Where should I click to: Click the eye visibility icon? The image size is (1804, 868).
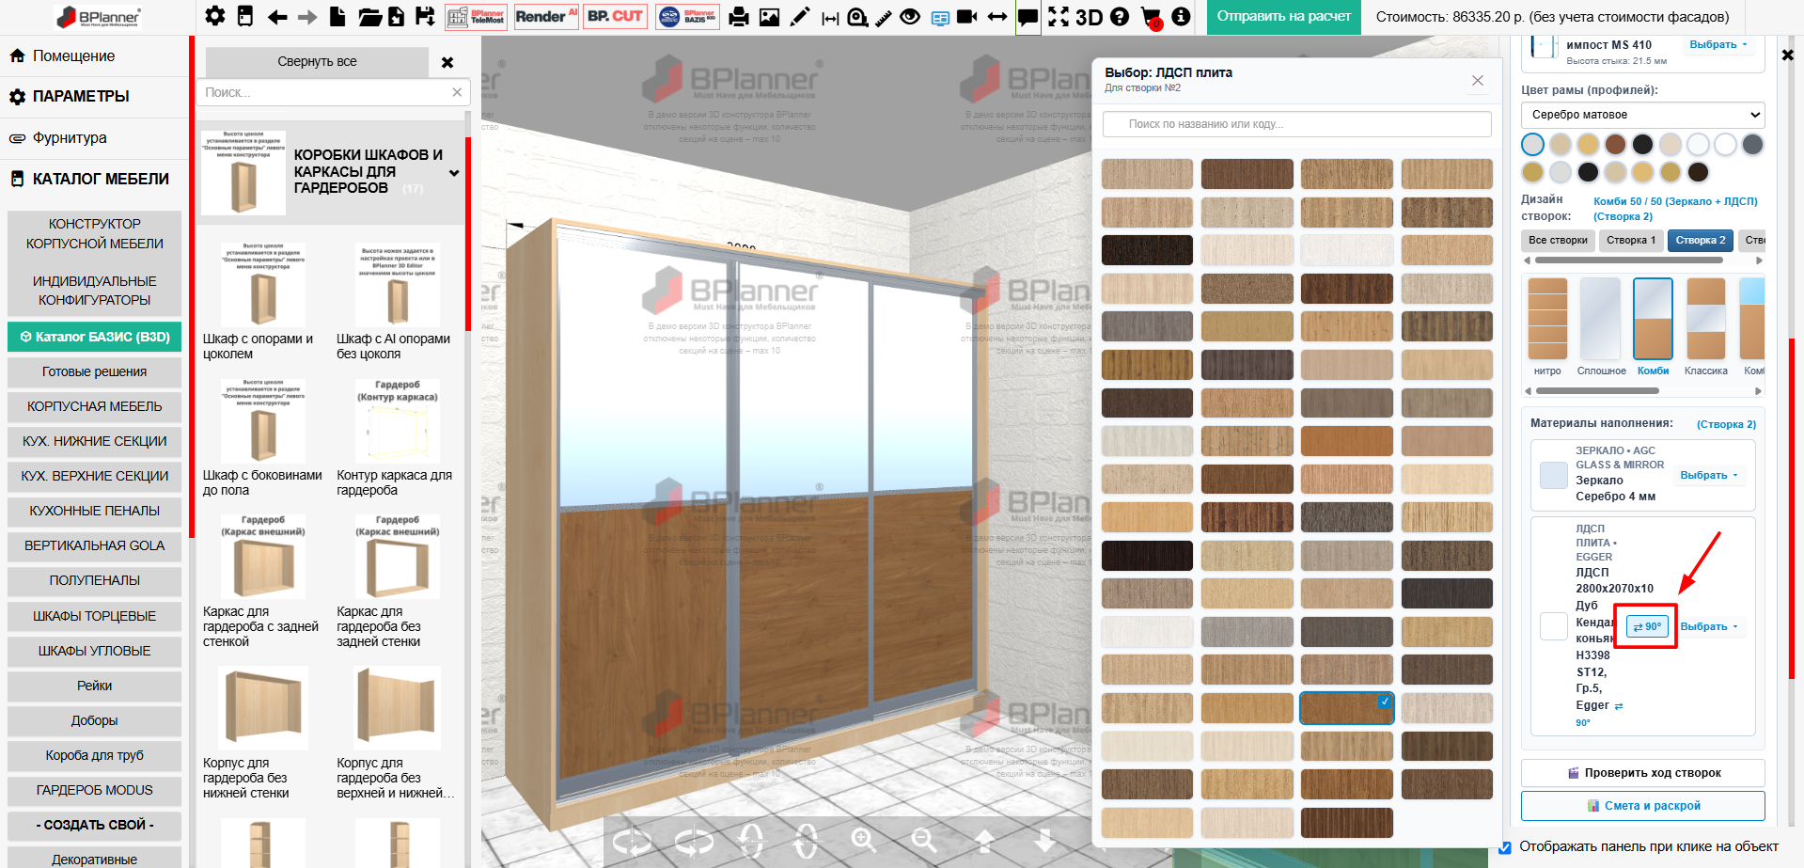pyautogui.click(x=910, y=16)
